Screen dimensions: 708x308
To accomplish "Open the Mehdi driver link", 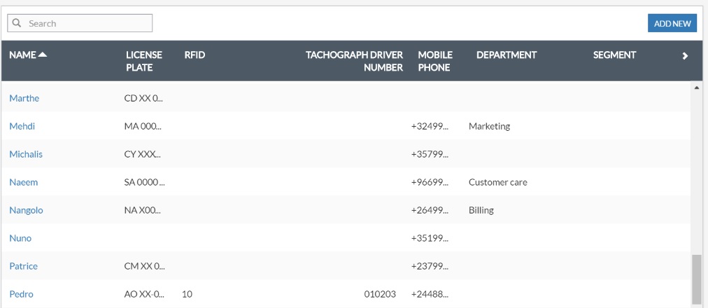I will pyautogui.click(x=22, y=126).
